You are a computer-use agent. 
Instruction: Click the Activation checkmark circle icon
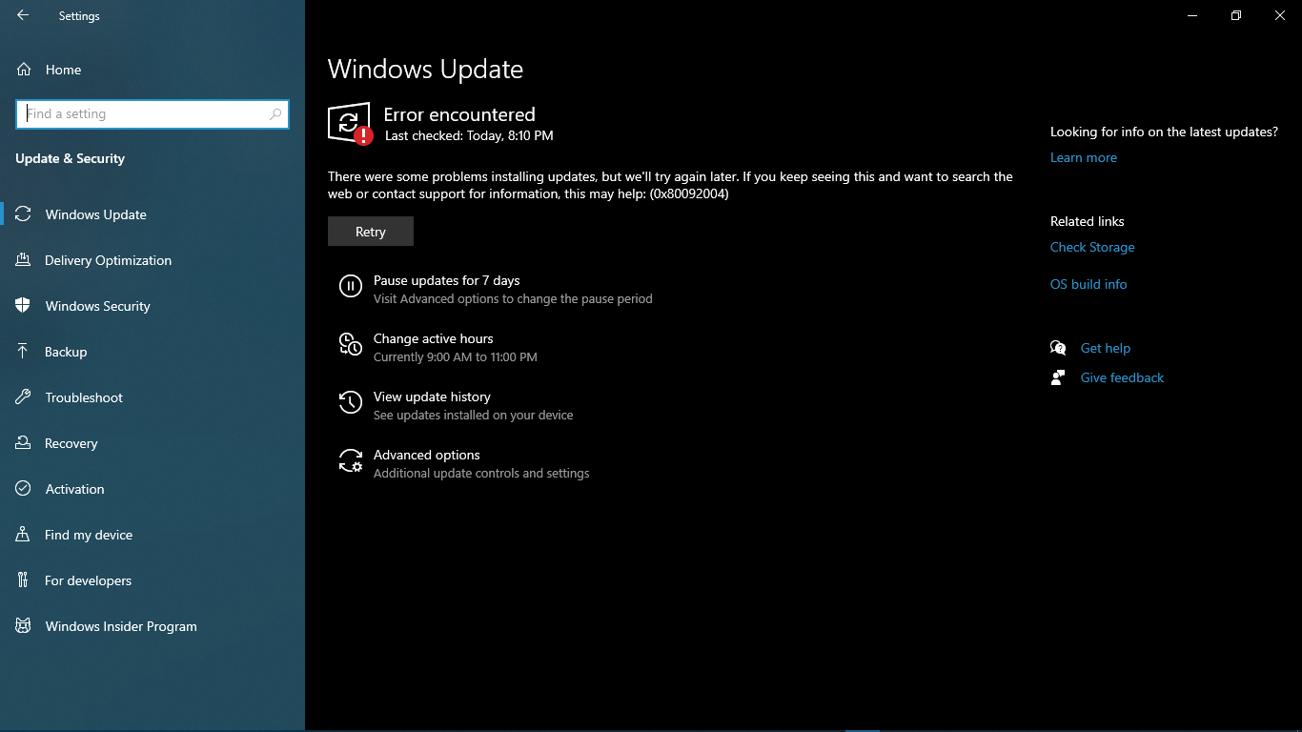24,489
